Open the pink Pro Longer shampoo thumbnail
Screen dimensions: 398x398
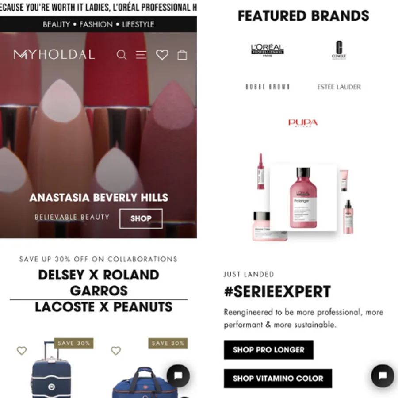point(303,198)
